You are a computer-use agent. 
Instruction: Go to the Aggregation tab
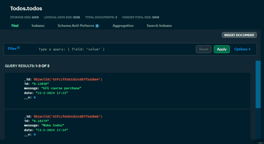[123, 26]
